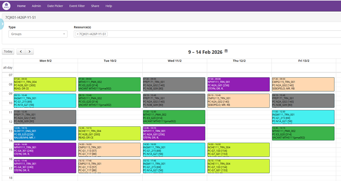Screen dimensions: 341x181
Task: Open the Help menu
Action: [x=109, y=6]
